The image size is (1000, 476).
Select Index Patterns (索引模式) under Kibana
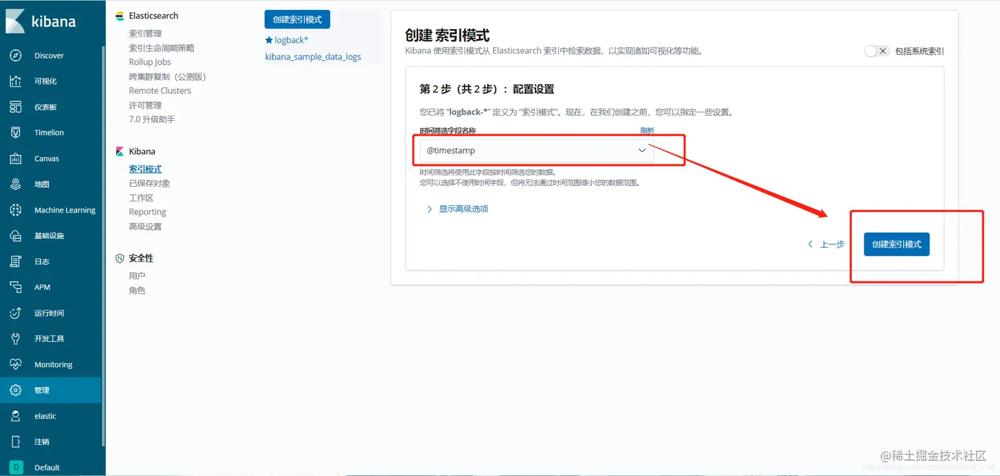tap(146, 169)
